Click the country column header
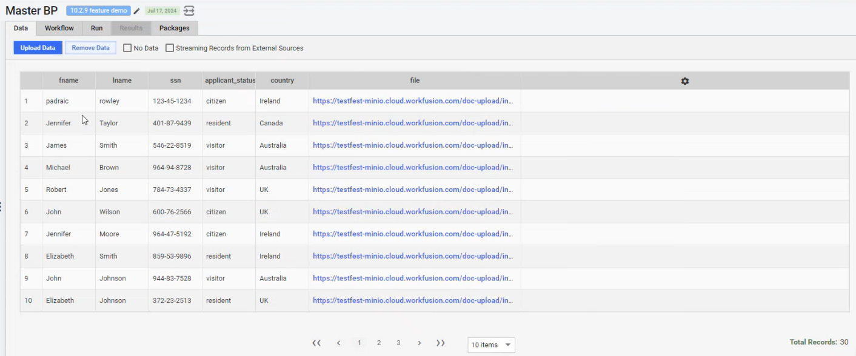Image resolution: width=856 pixels, height=356 pixels. tap(283, 81)
